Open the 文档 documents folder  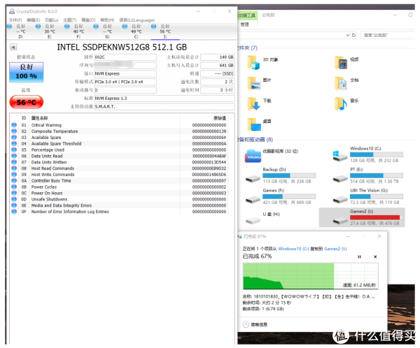coord(346,82)
